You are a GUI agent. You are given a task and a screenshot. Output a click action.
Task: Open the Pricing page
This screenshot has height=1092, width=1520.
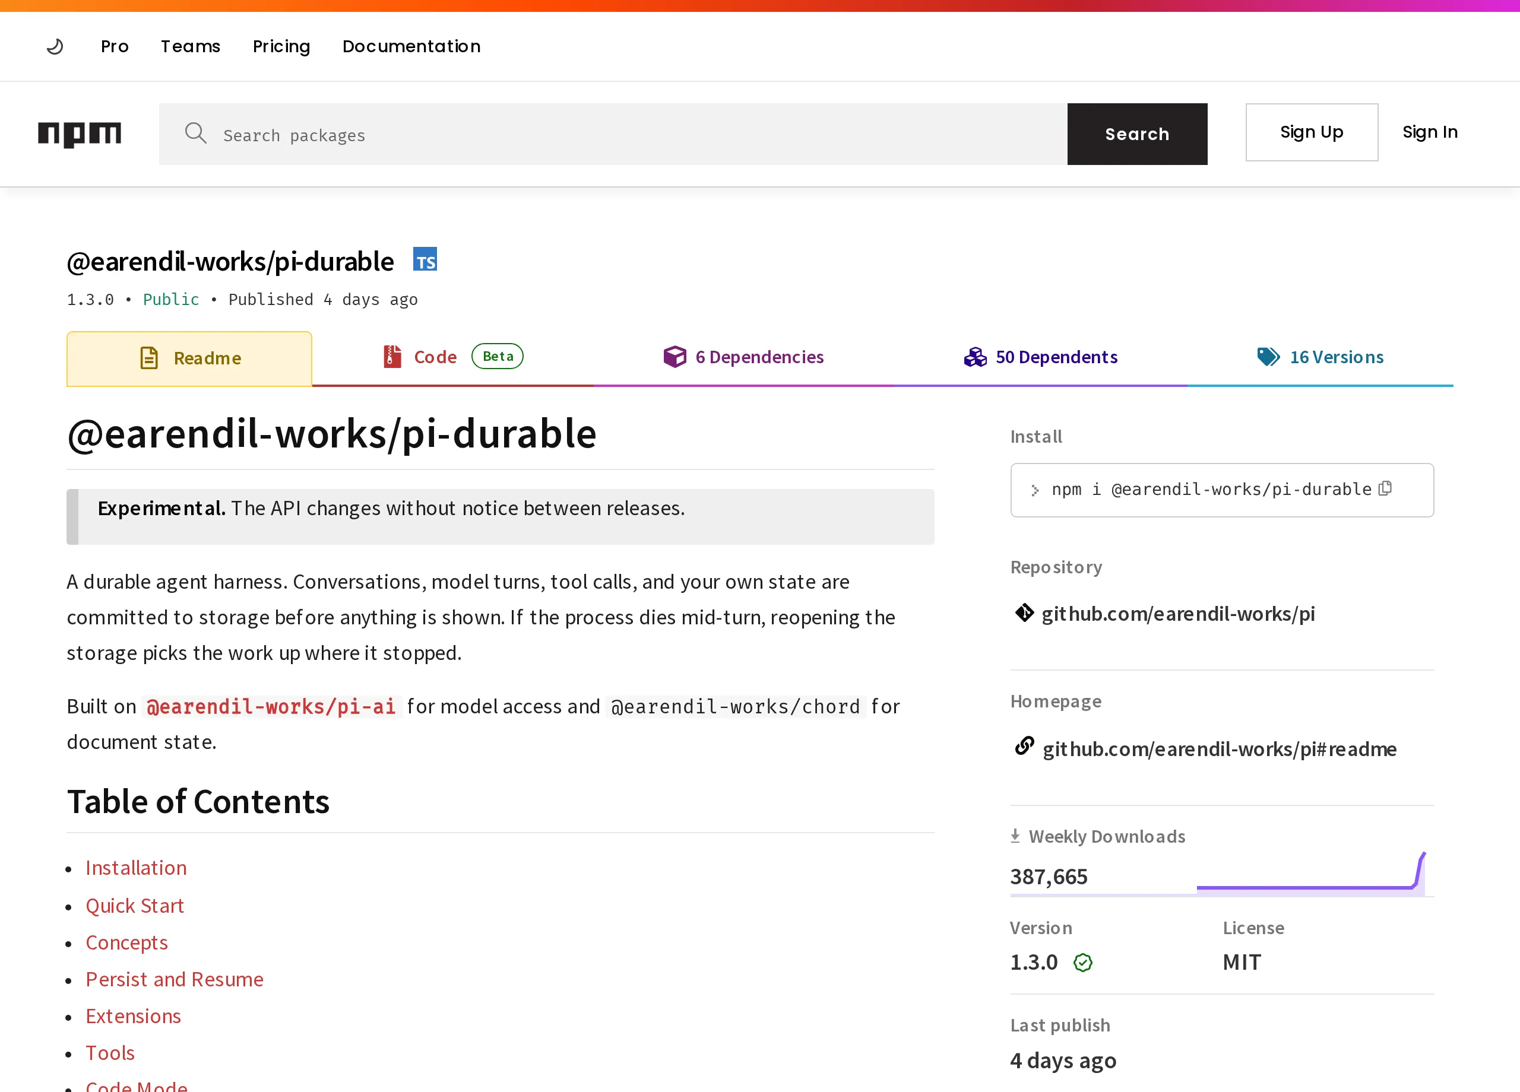(281, 46)
